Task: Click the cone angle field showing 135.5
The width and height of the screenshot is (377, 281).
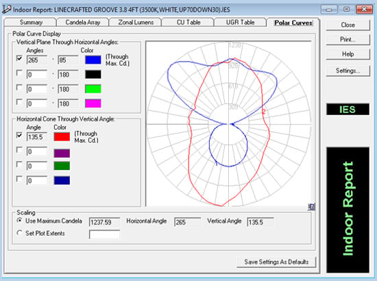Action: pyautogui.click(x=37, y=137)
